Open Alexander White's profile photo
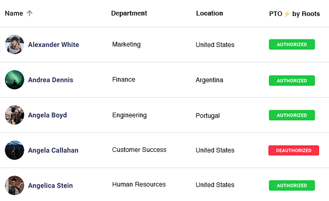Image resolution: width=329 pixels, height=201 pixels. pyautogui.click(x=15, y=44)
